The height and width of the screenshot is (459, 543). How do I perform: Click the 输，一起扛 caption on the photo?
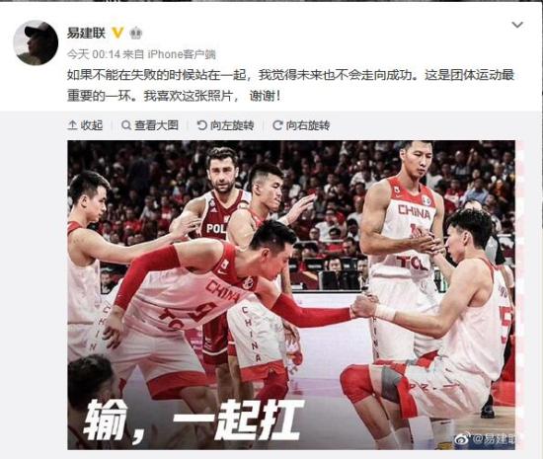[x=194, y=421]
